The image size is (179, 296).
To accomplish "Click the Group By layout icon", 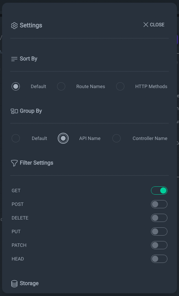I will pyautogui.click(x=14, y=111).
